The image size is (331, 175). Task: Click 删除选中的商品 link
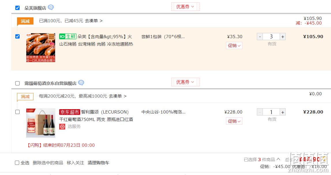[48, 163]
